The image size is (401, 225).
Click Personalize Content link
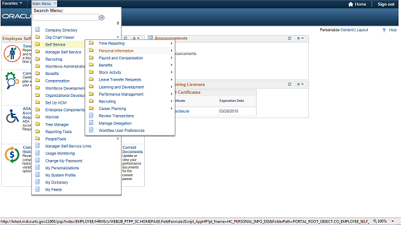347,30
